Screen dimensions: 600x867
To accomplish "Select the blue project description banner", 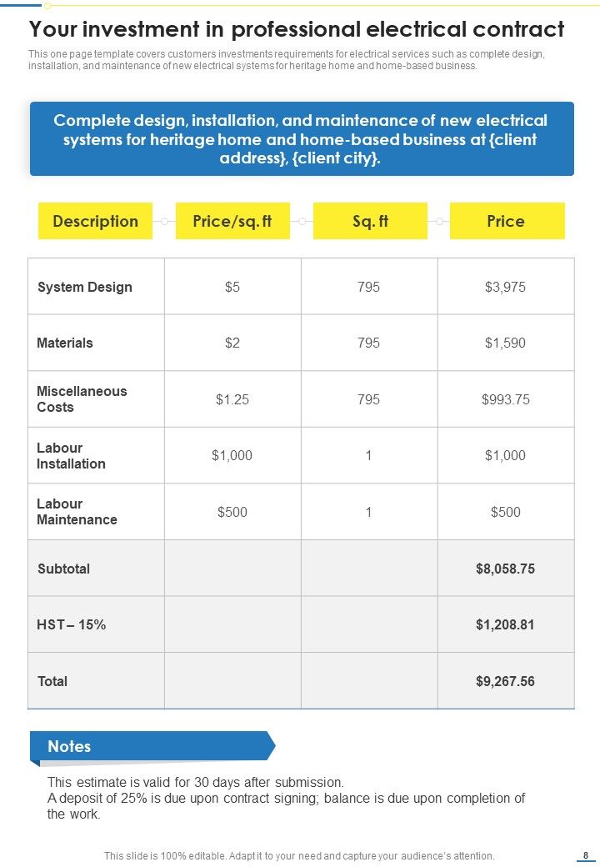I will (x=302, y=138).
